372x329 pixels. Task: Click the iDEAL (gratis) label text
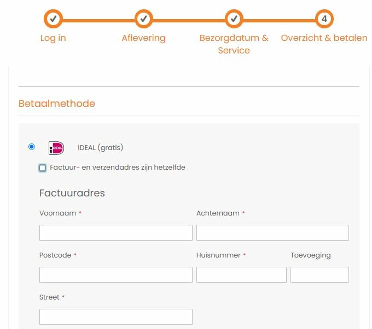[100, 147]
